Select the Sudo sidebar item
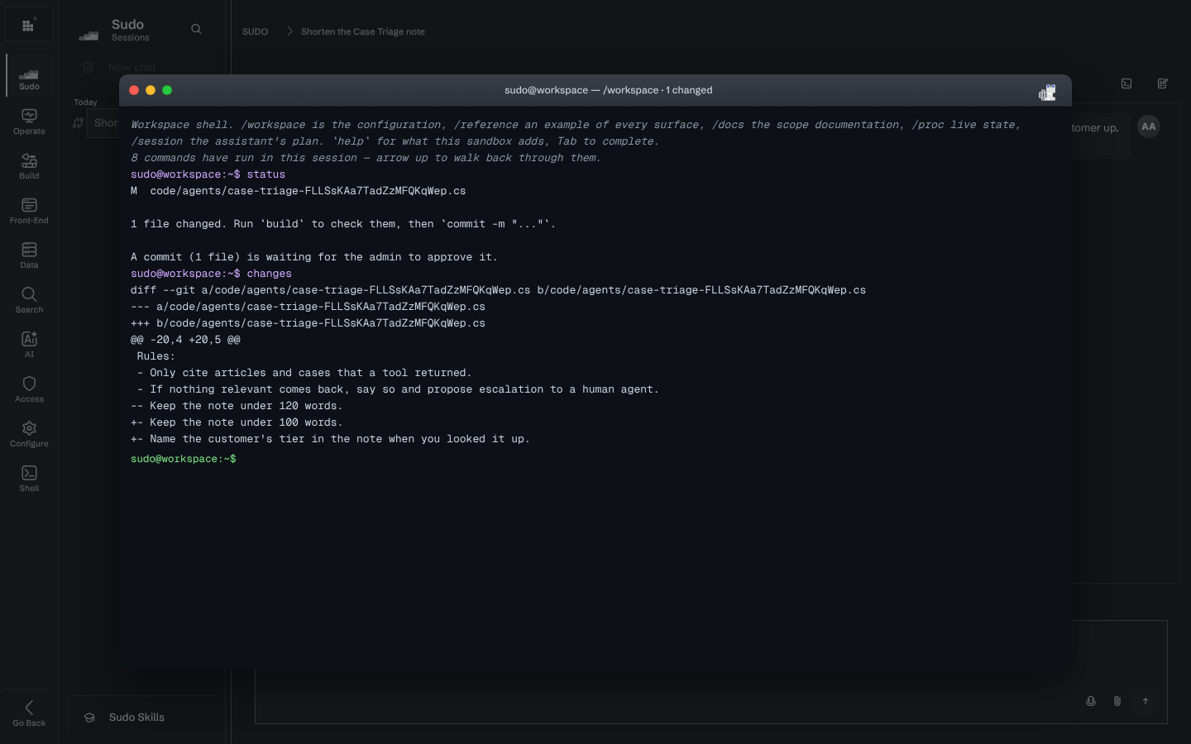 (29, 76)
